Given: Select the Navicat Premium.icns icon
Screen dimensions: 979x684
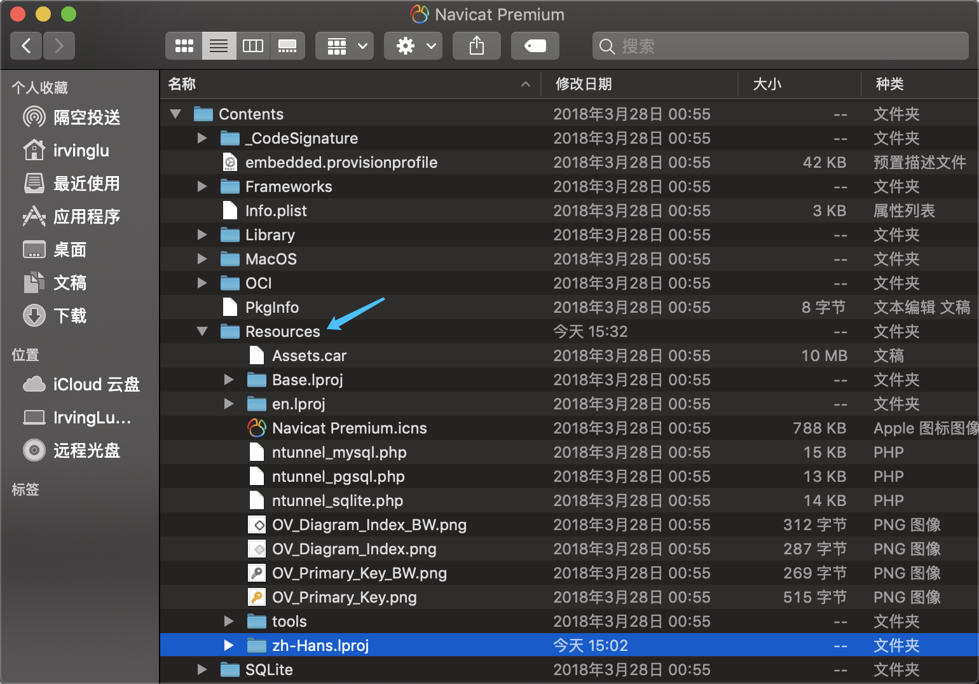Looking at the screenshot, I should [257, 428].
